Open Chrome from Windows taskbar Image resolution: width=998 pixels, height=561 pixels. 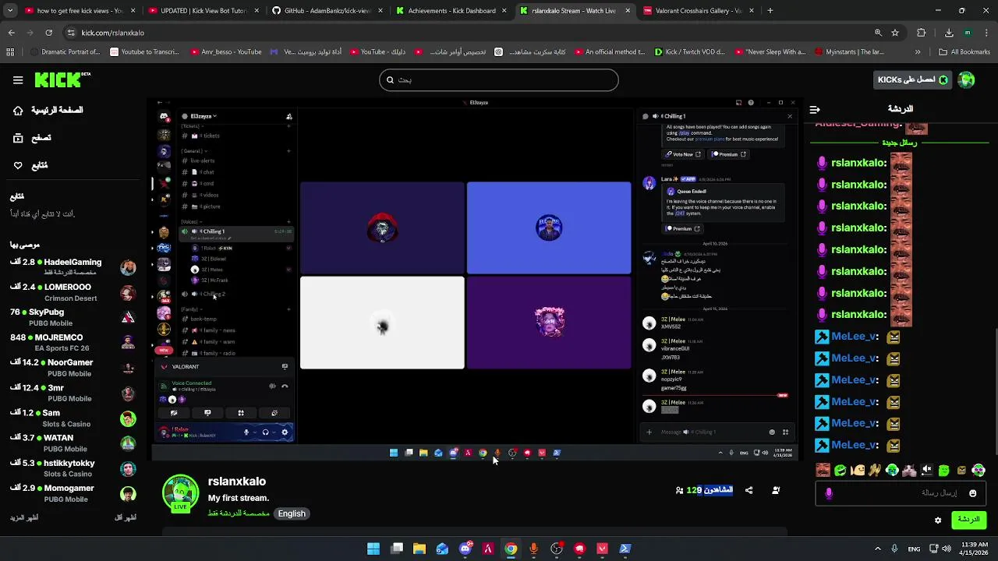(511, 549)
